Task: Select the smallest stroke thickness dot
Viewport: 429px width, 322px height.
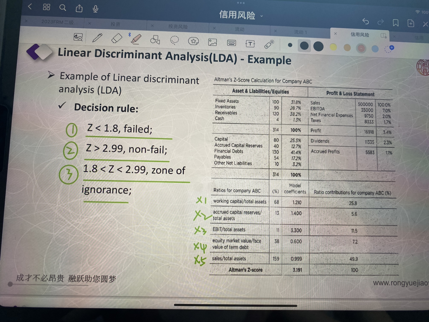Action: click(x=290, y=45)
